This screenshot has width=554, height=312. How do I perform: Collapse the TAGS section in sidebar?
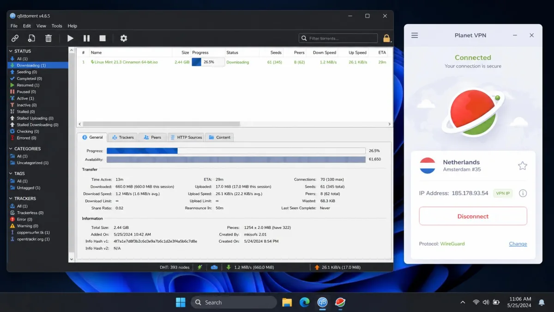11,174
